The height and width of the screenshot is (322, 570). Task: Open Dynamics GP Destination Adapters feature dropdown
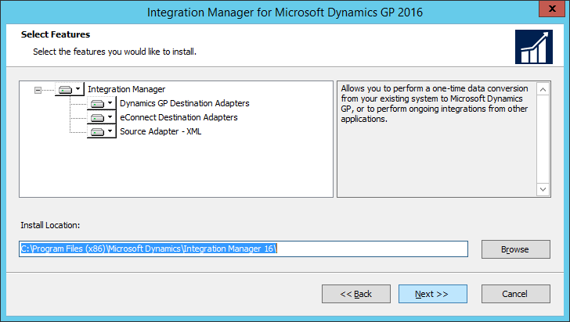pyautogui.click(x=102, y=103)
